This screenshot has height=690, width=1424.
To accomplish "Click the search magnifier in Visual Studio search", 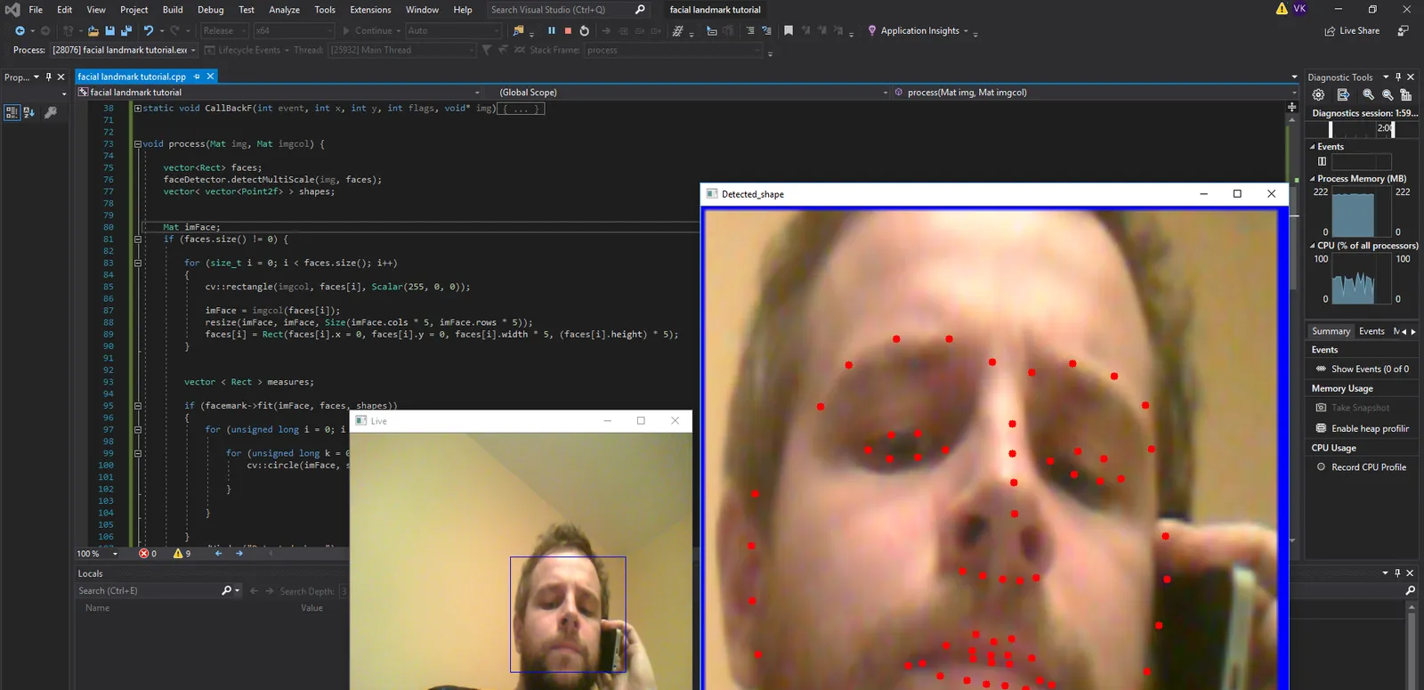I will point(640,10).
